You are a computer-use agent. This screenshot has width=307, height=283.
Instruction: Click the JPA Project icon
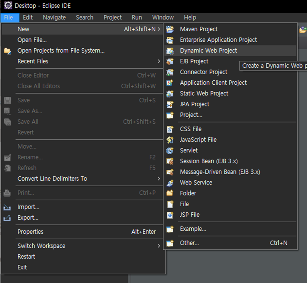point(170,104)
